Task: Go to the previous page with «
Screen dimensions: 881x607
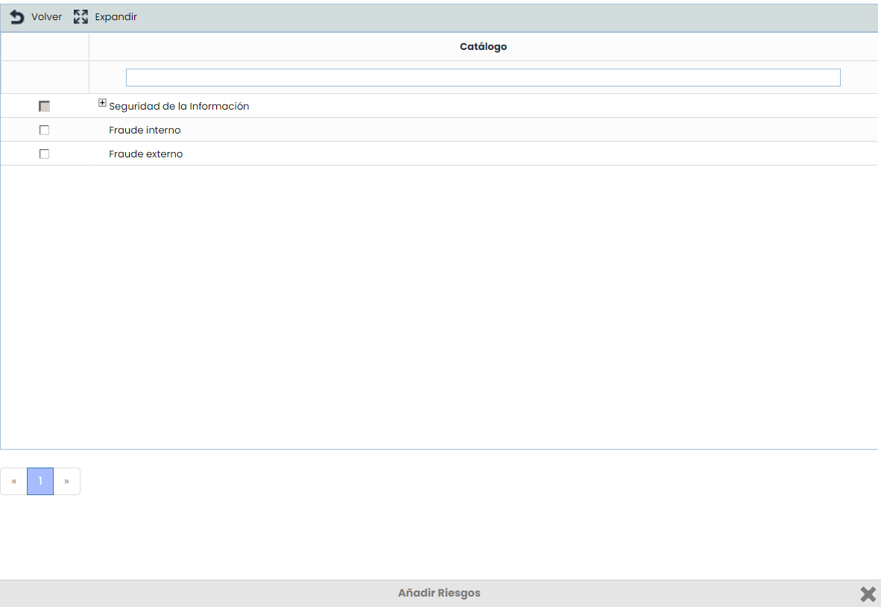Action: 13,482
